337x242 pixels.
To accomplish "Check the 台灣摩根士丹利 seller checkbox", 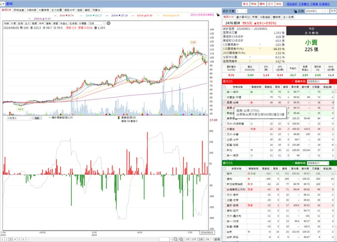I will coord(224,189).
